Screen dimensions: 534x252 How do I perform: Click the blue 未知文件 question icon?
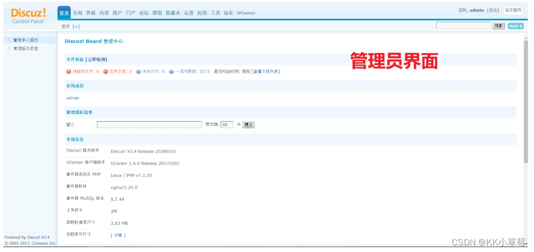tap(138, 72)
